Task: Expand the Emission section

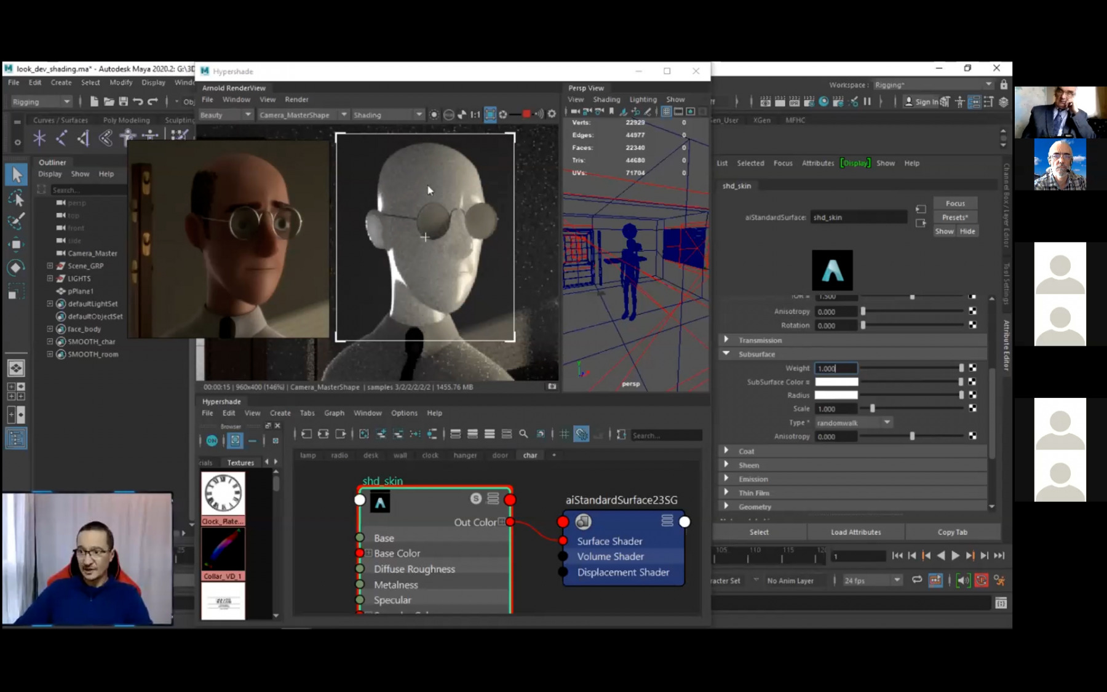Action: [726, 479]
